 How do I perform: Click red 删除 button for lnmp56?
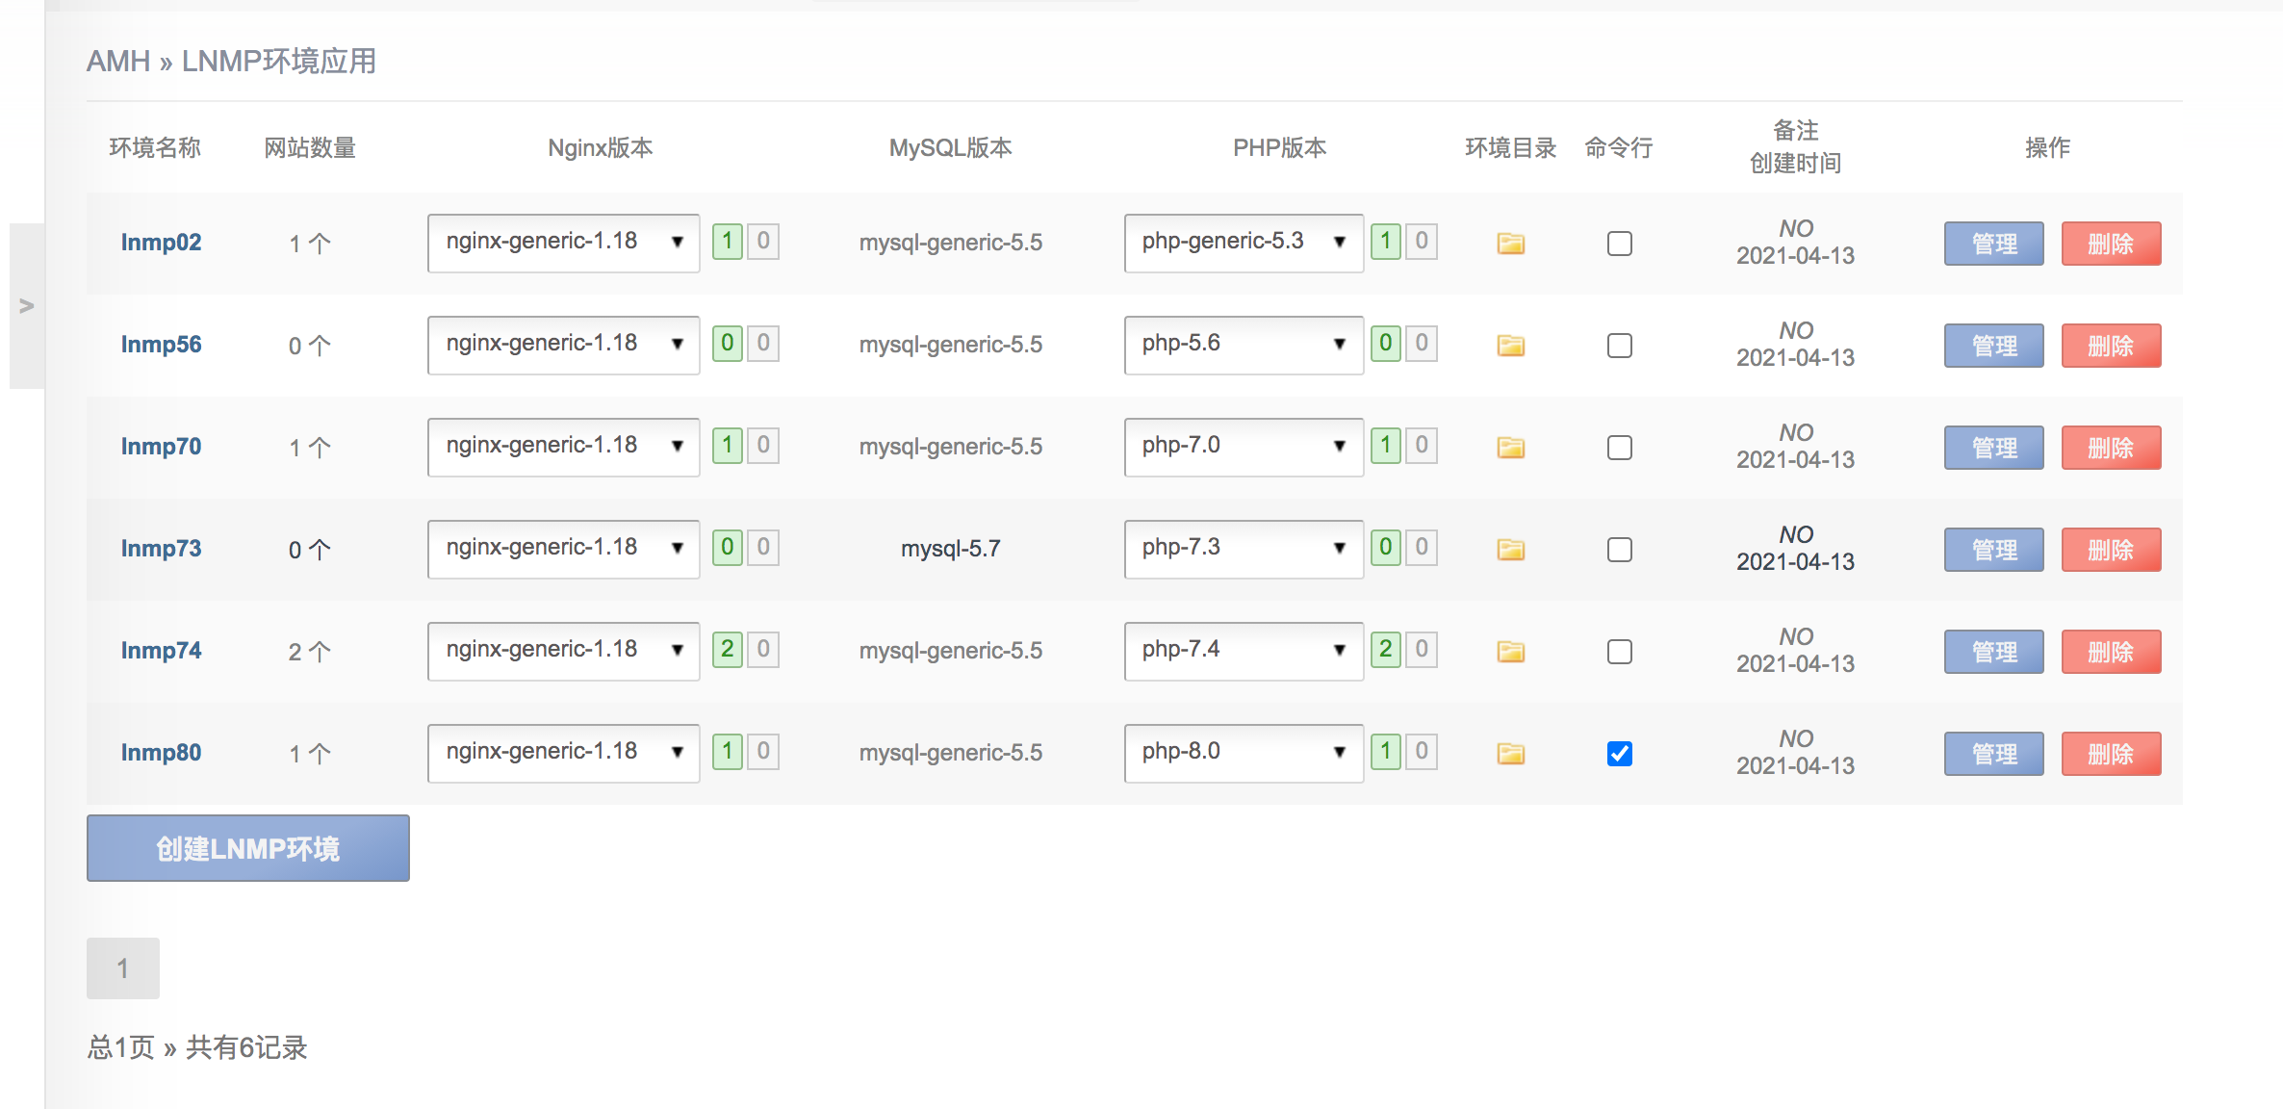(2110, 346)
